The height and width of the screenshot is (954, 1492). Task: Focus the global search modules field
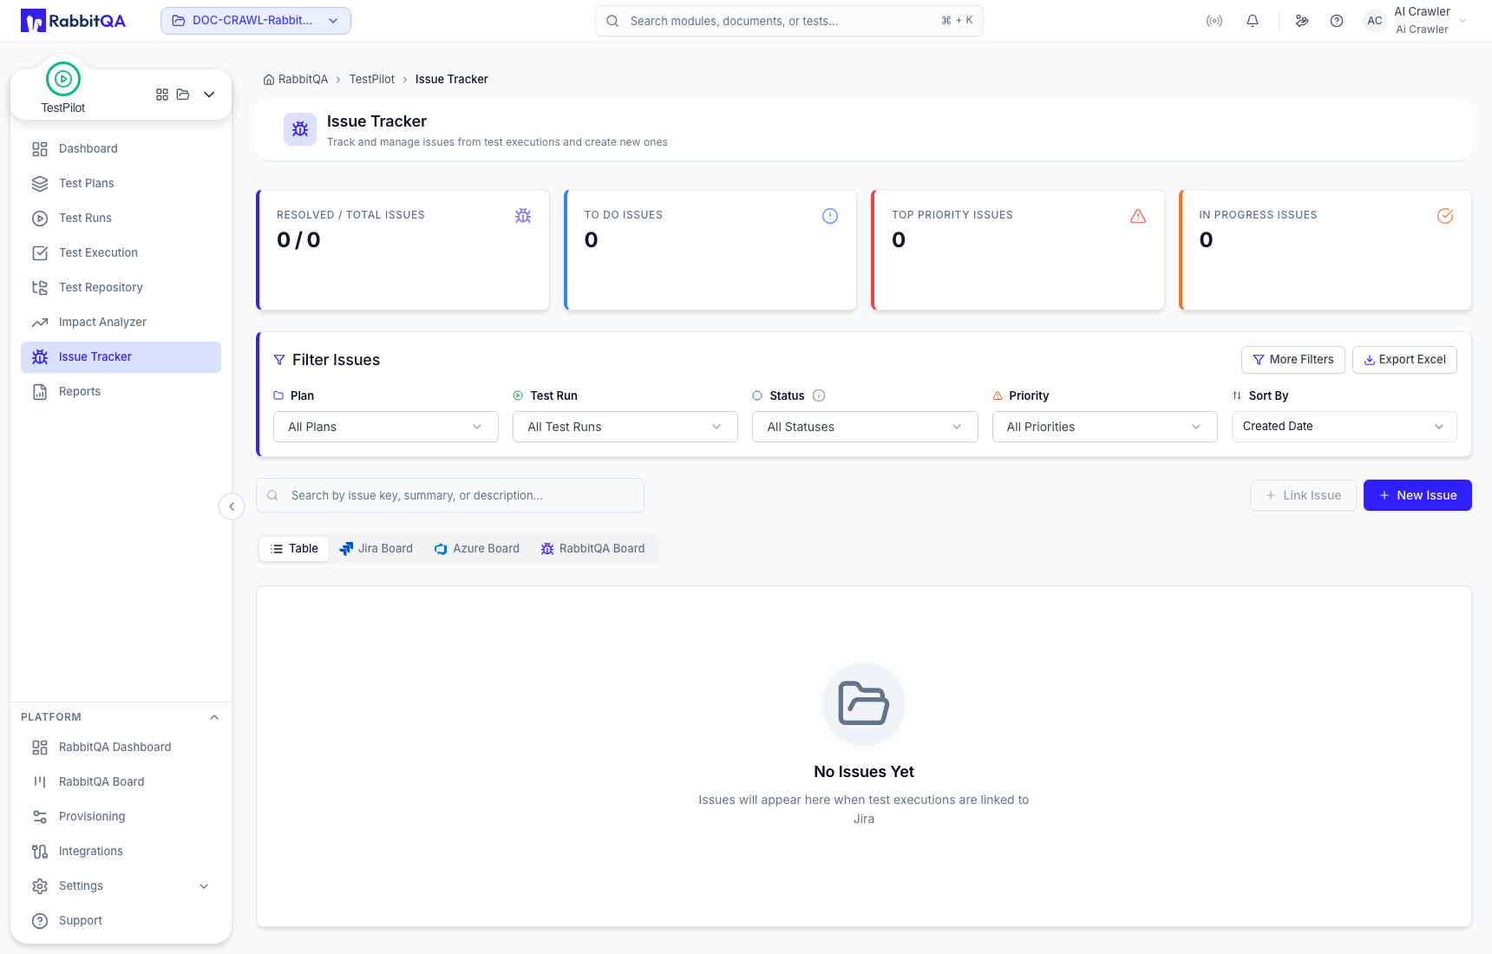[x=789, y=21]
